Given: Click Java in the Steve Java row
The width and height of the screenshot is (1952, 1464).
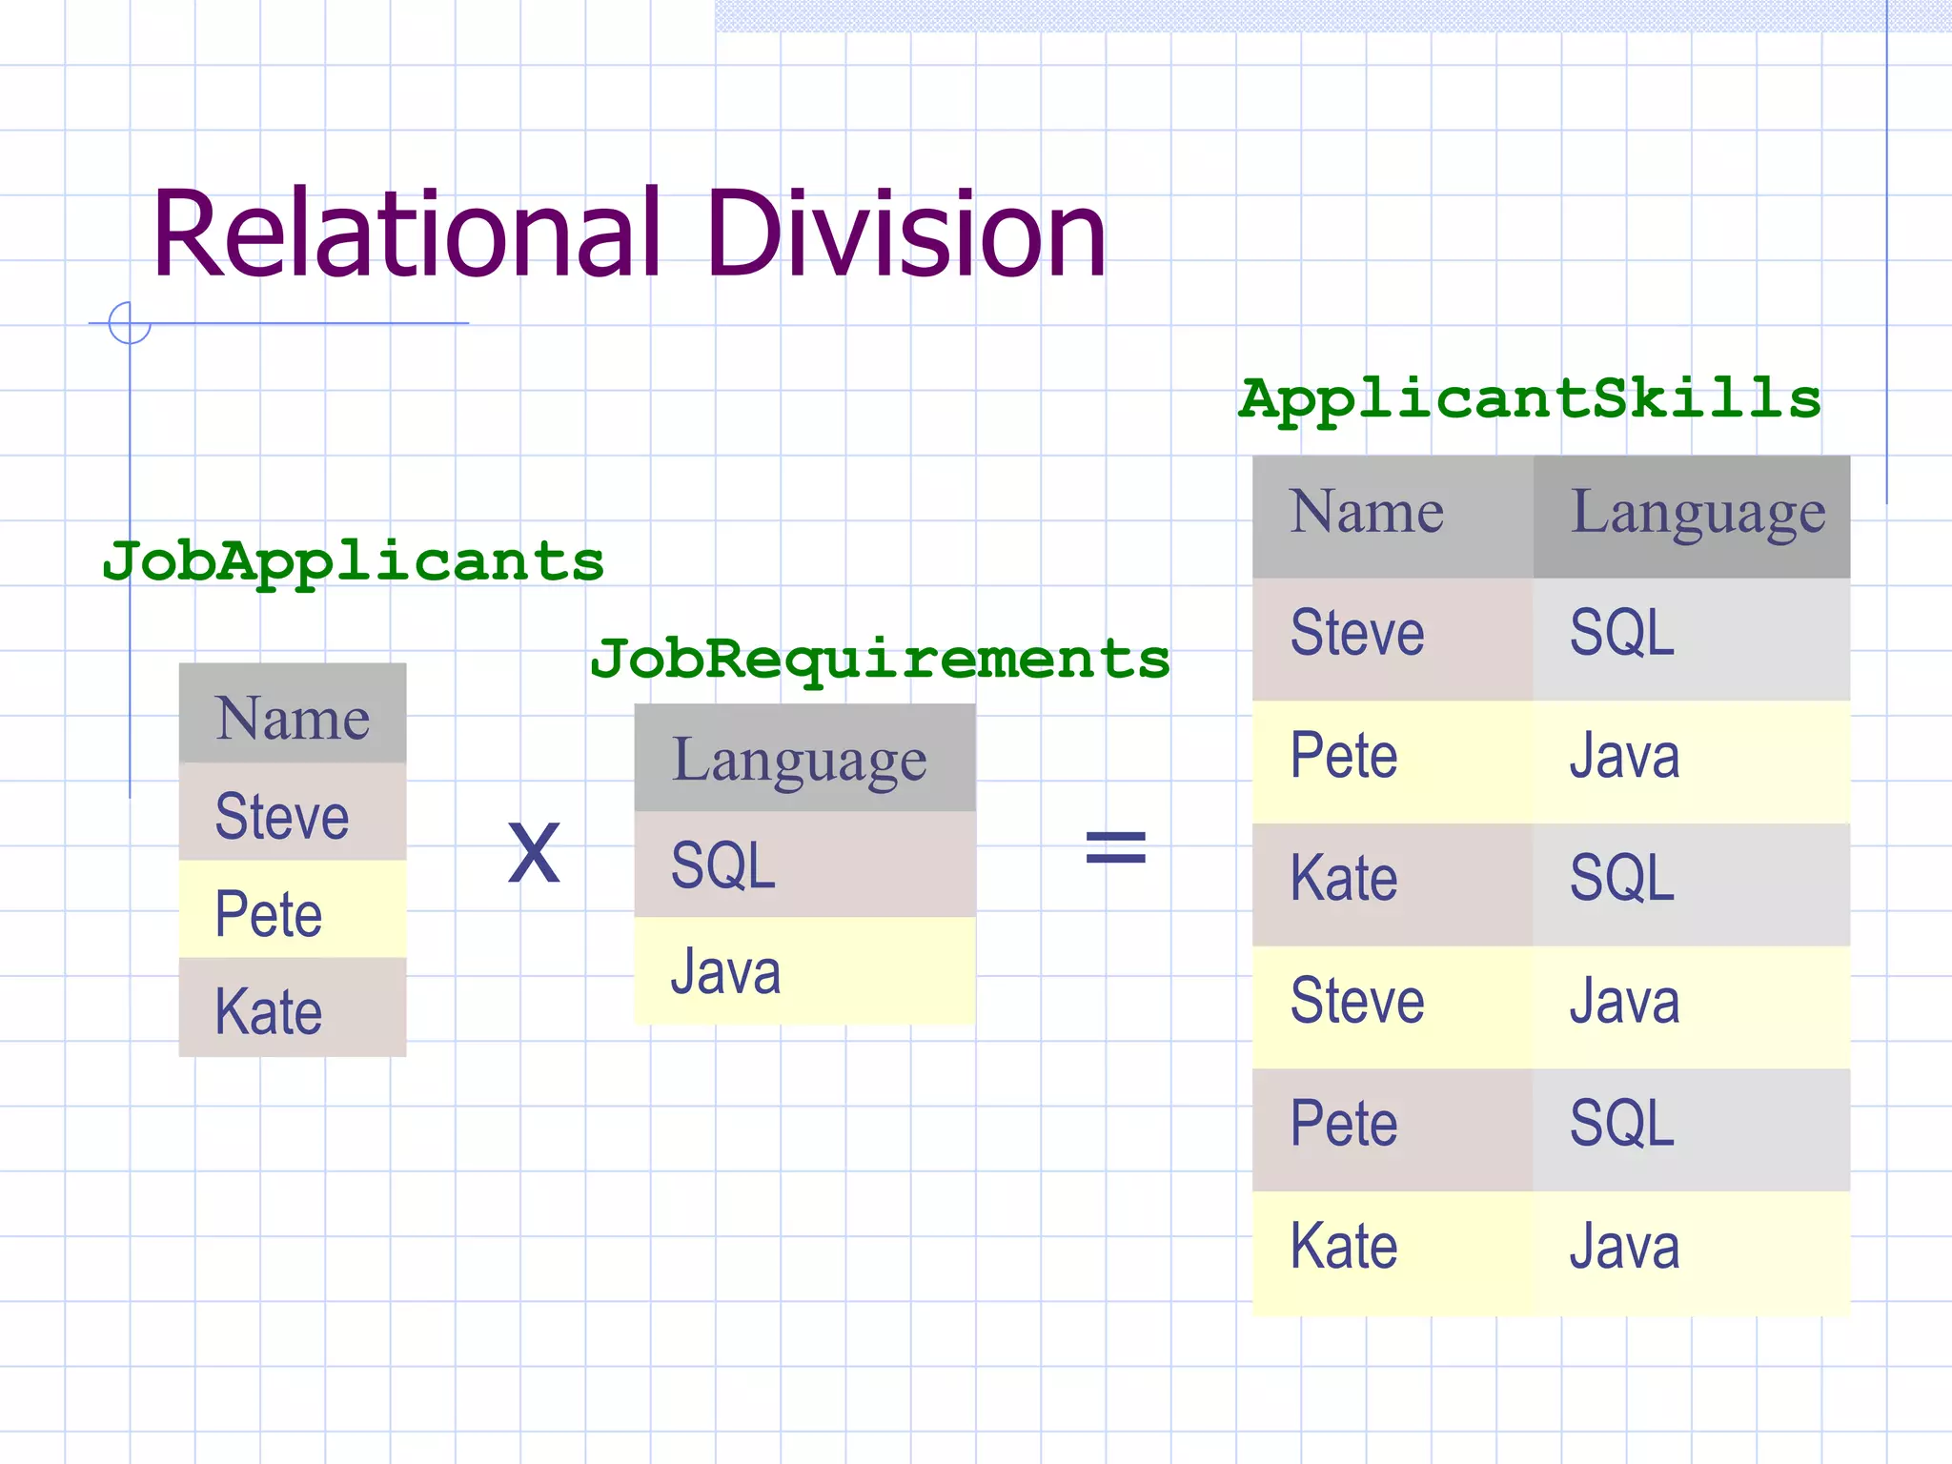Looking at the screenshot, I should (x=1692, y=1007).
